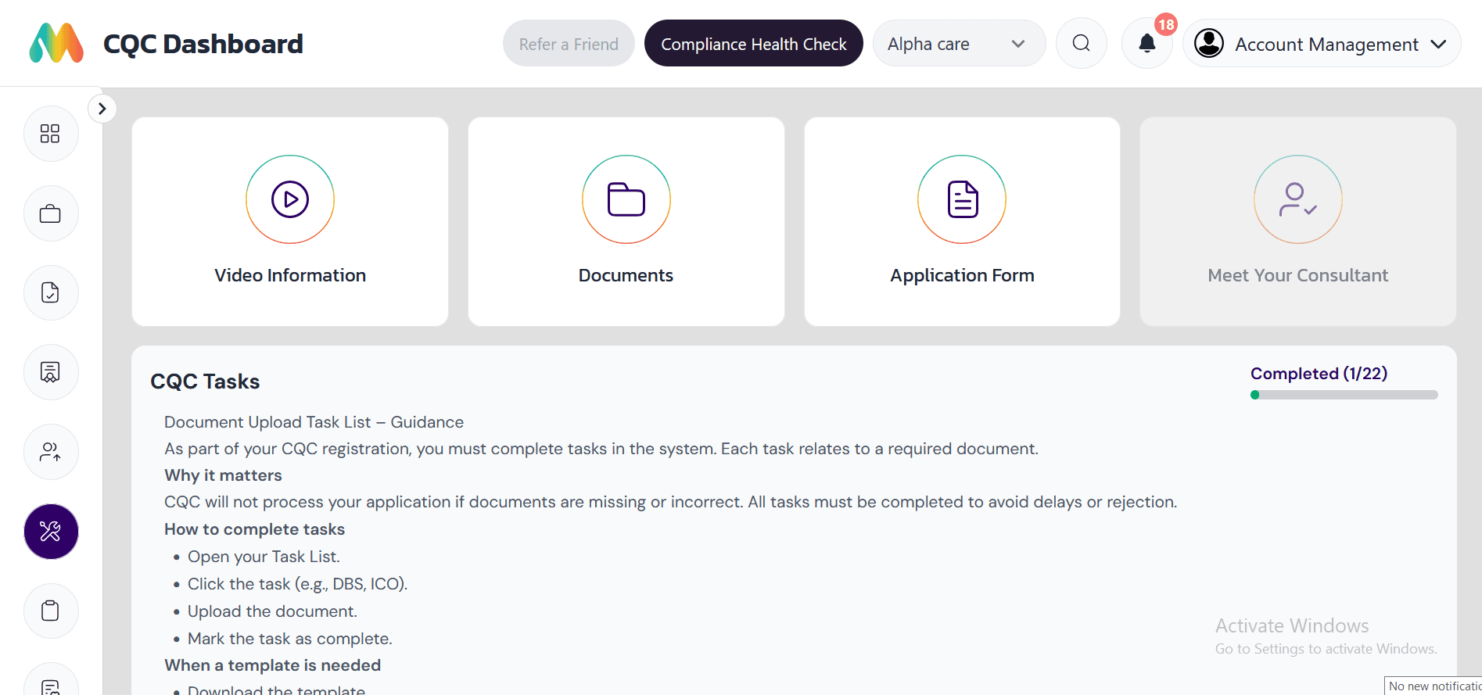
Task: Click 'Mark the task as complete.' bullet
Action: point(289,639)
